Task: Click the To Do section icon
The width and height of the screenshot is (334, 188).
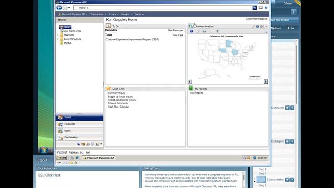Action: (x=108, y=26)
